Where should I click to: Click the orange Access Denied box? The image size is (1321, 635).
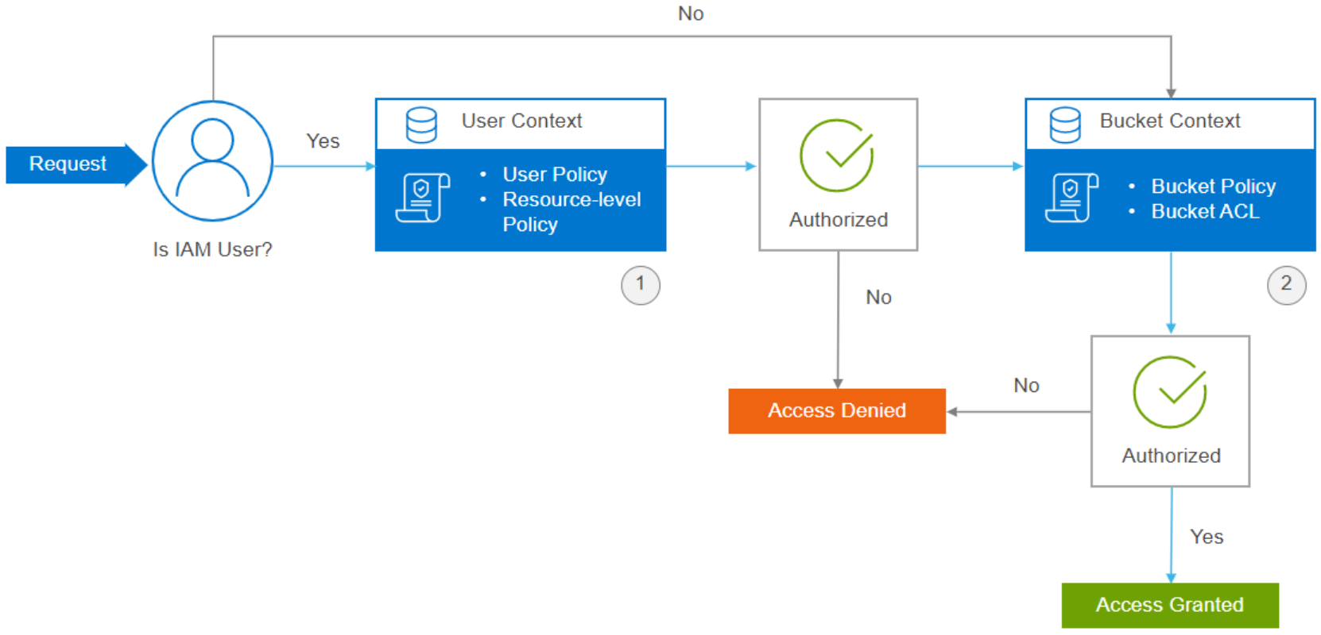tap(837, 410)
